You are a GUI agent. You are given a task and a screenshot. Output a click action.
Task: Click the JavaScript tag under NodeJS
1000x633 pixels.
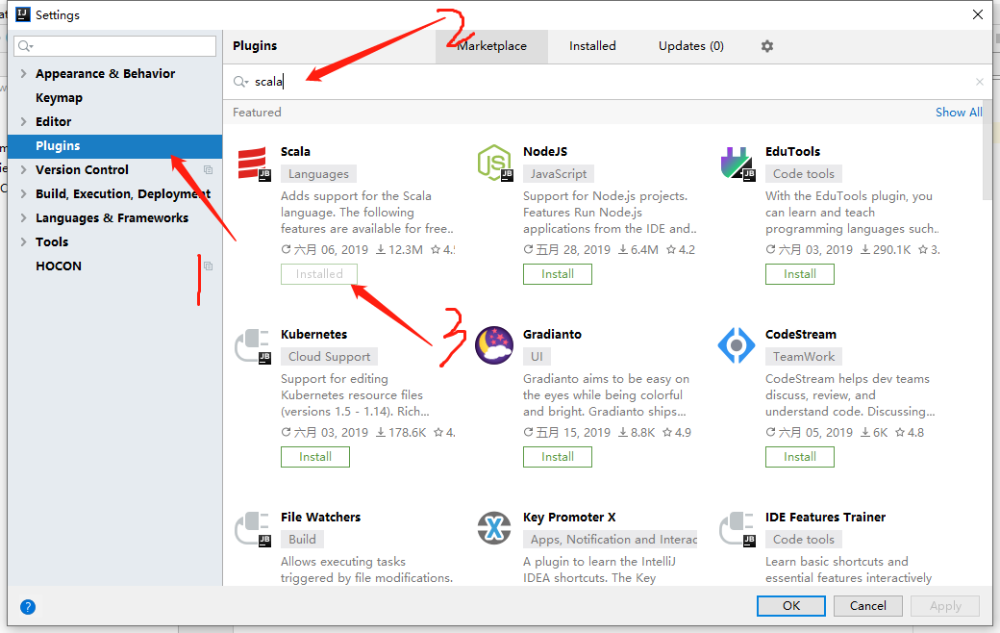coord(558,173)
